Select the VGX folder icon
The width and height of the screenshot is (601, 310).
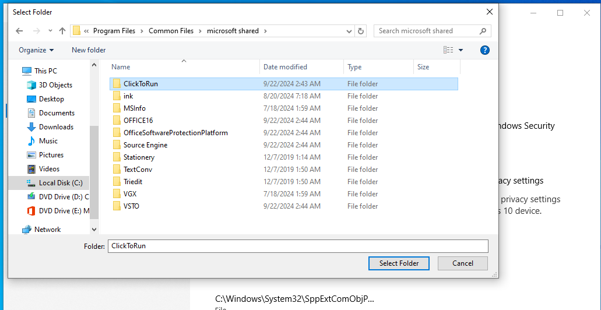coord(117,194)
